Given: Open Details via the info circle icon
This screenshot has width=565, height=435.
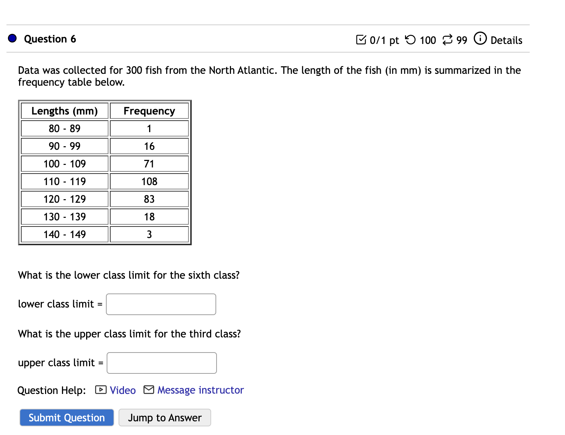Looking at the screenshot, I should (x=480, y=38).
